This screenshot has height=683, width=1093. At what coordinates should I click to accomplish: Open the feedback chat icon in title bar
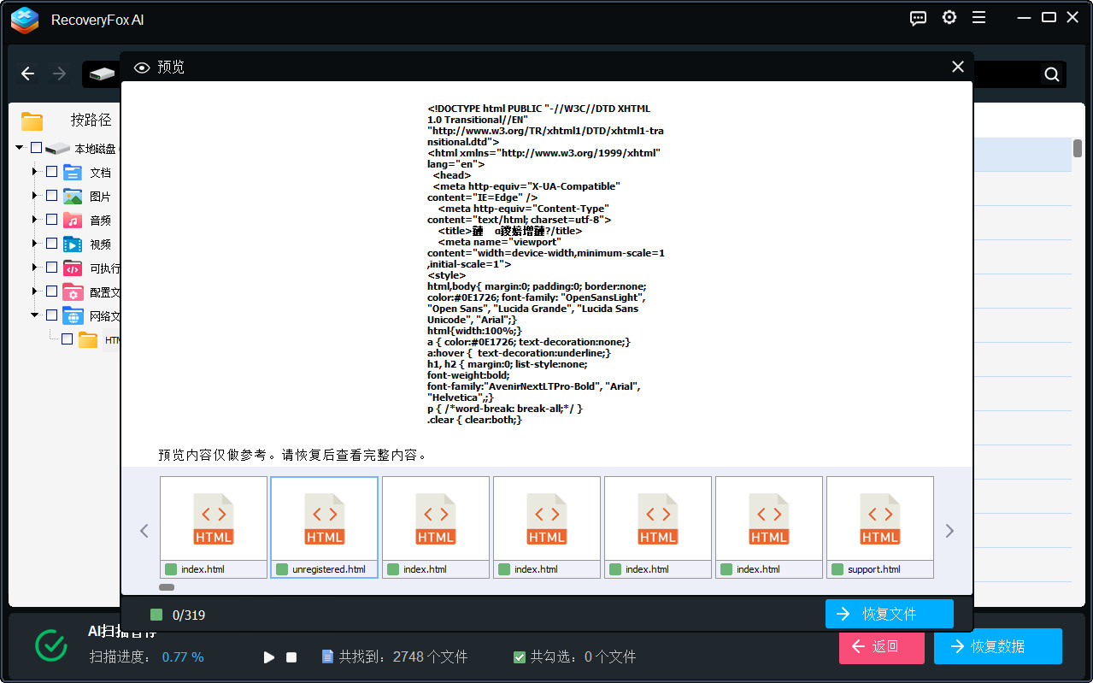click(918, 17)
